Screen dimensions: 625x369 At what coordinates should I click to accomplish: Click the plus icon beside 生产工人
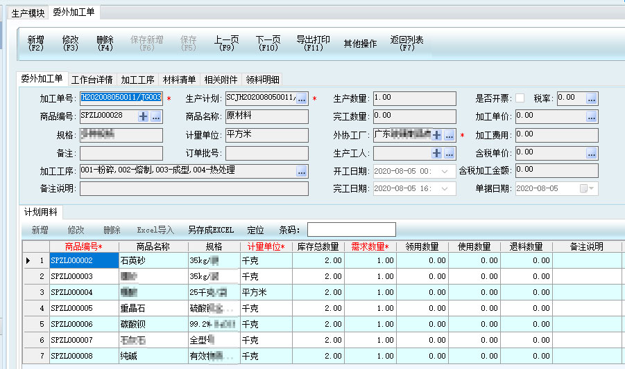(x=436, y=153)
